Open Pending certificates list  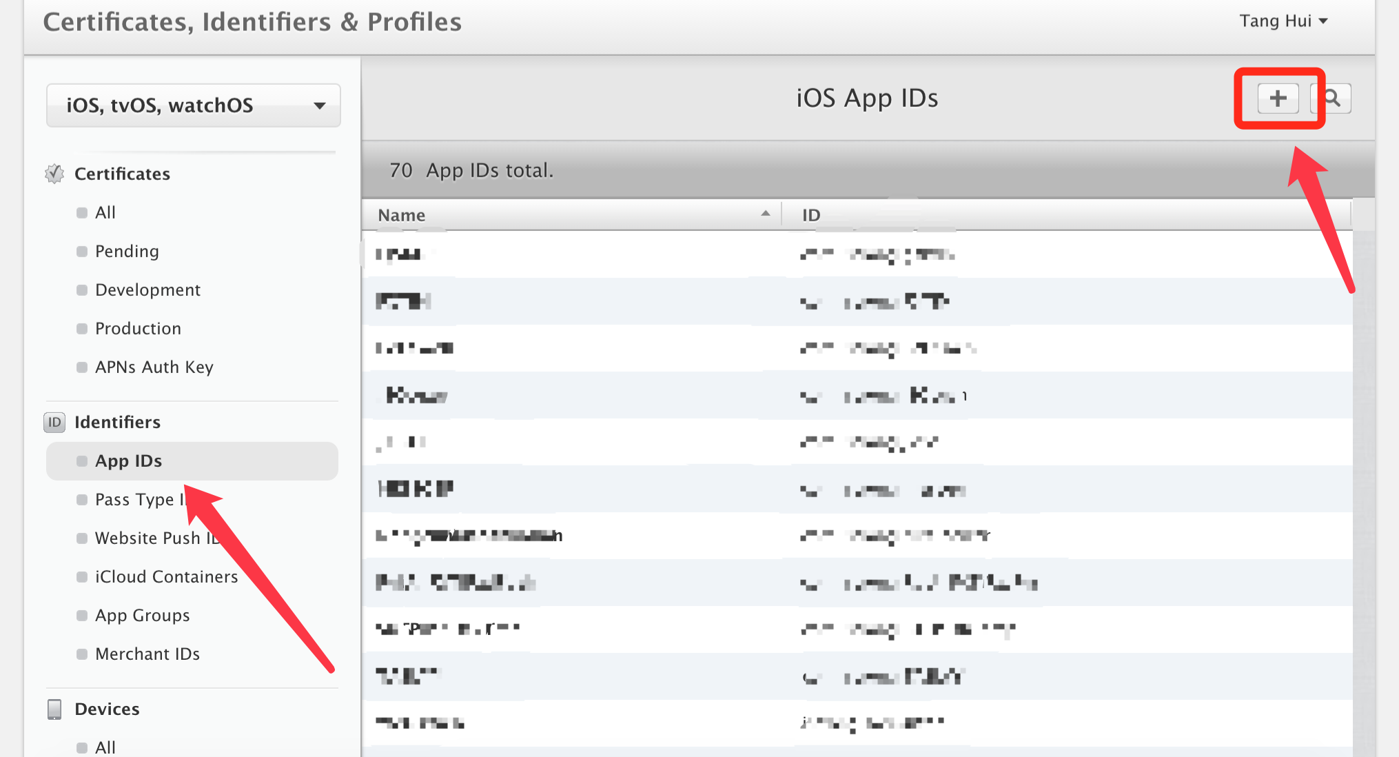point(127,251)
